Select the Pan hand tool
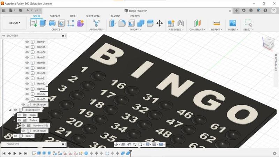The height and width of the screenshot is (157, 279). coord(129,144)
